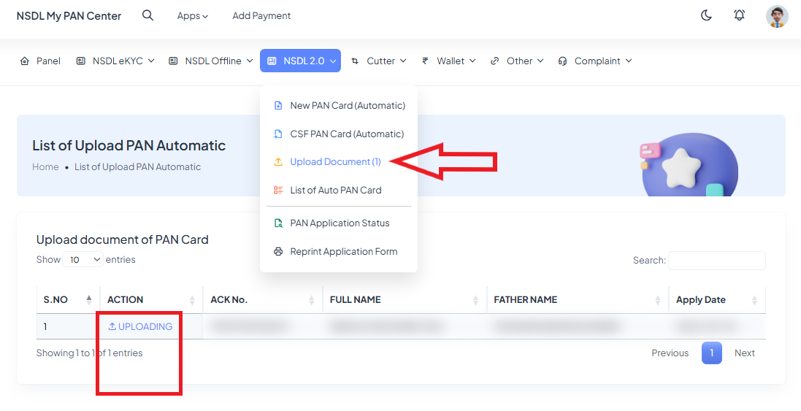
Task: Click the Reprint printer icon
Action: pyautogui.click(x=278, y=252)
